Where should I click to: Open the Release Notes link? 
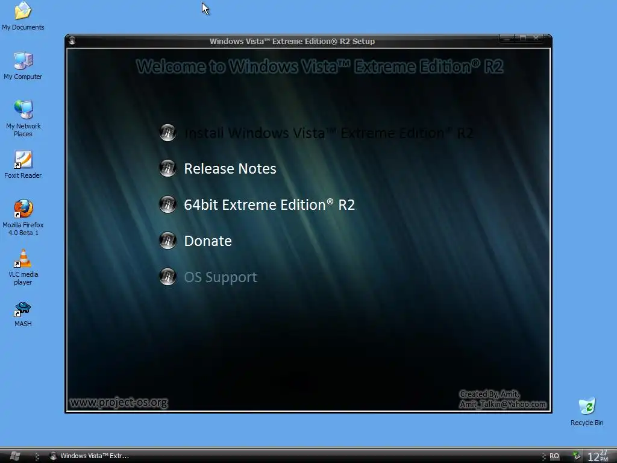click(230, 169)
